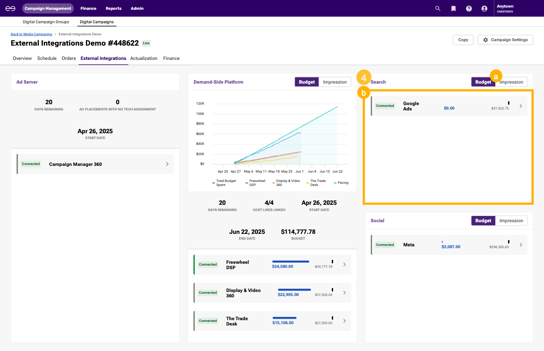This screenshot has height=351, width=544.
Task: Click the Total Budget Spent legend marker
Action: click(214, 182)
